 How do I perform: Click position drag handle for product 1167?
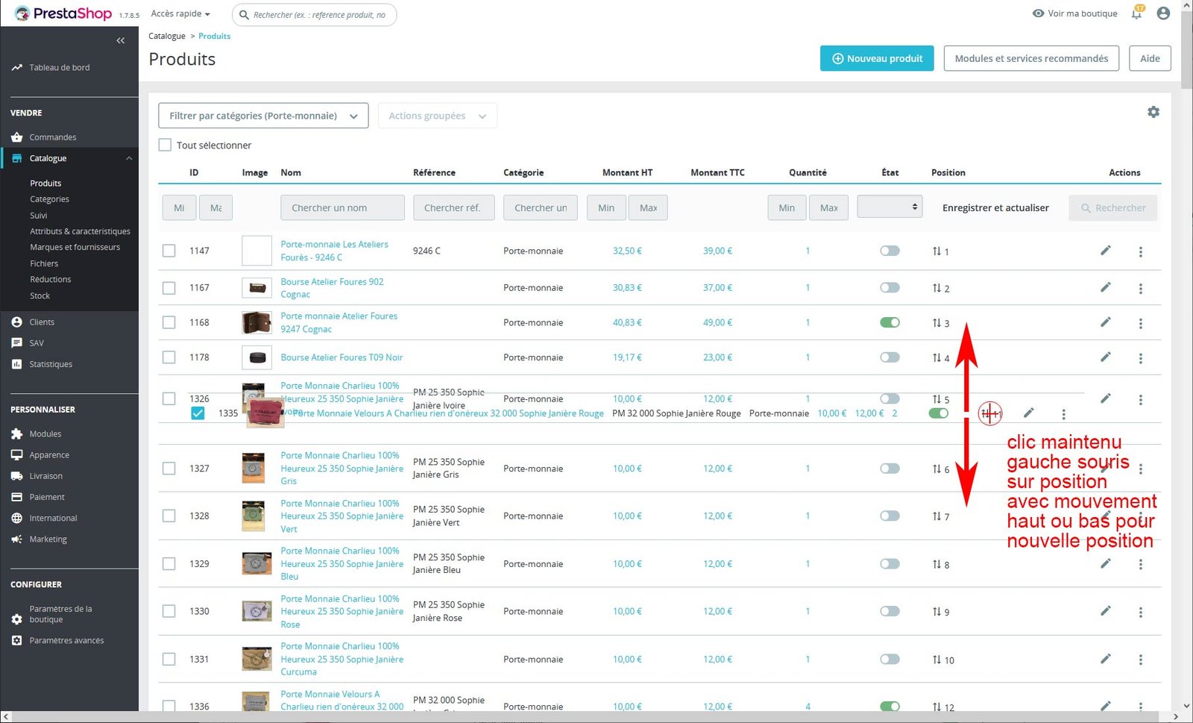pos(937,288)
